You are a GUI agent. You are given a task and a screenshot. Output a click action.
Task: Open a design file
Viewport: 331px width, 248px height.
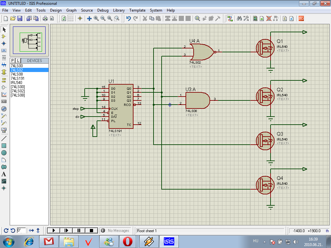coord(13,18)
